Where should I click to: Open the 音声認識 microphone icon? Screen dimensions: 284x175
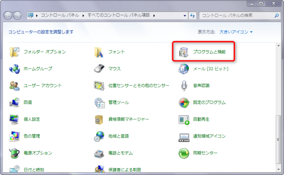click(x=184, y=86)
